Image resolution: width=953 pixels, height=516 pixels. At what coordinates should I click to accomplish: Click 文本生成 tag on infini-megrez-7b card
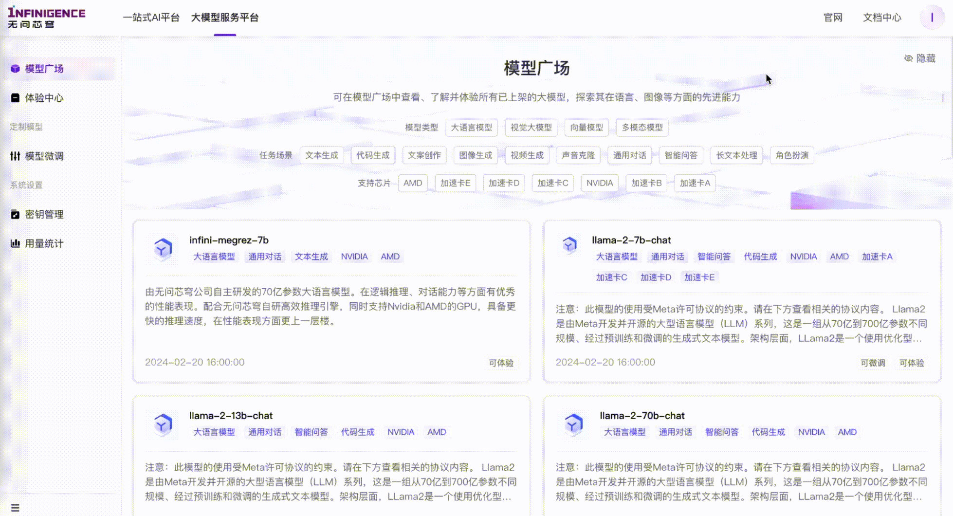[311, 257]
